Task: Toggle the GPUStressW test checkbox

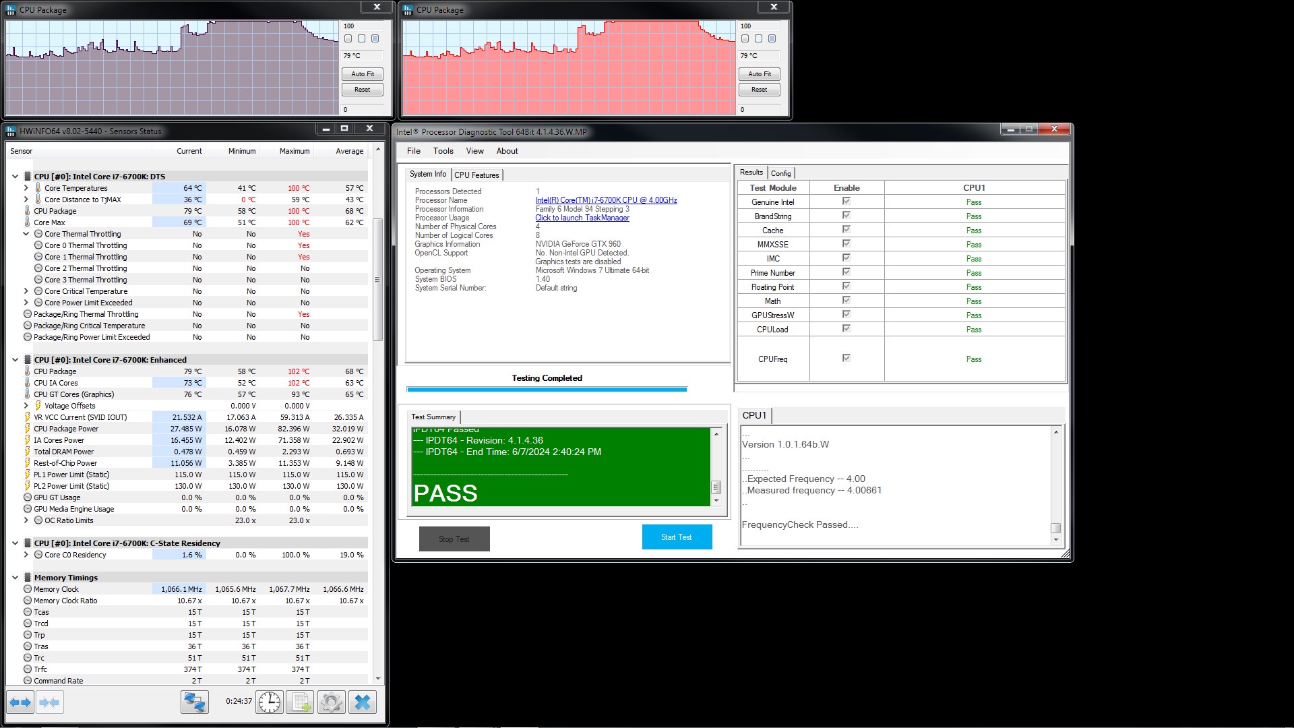Action: coord(846,314)
